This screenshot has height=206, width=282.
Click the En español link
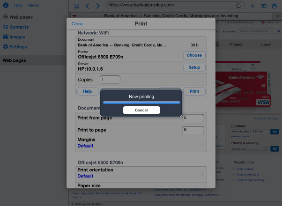click(229, 31)
